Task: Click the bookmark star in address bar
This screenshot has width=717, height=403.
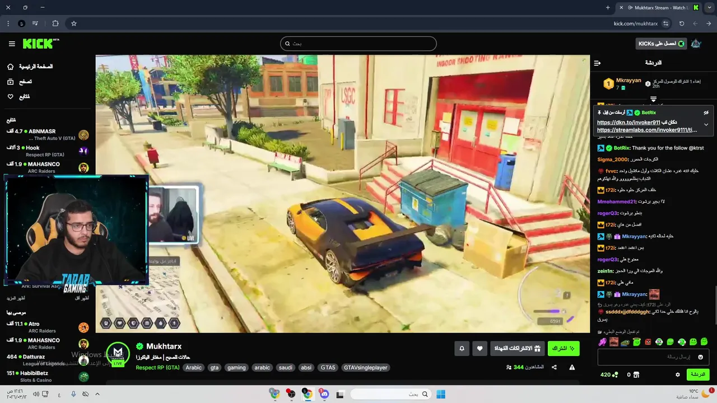Action: tap(74, 24)
